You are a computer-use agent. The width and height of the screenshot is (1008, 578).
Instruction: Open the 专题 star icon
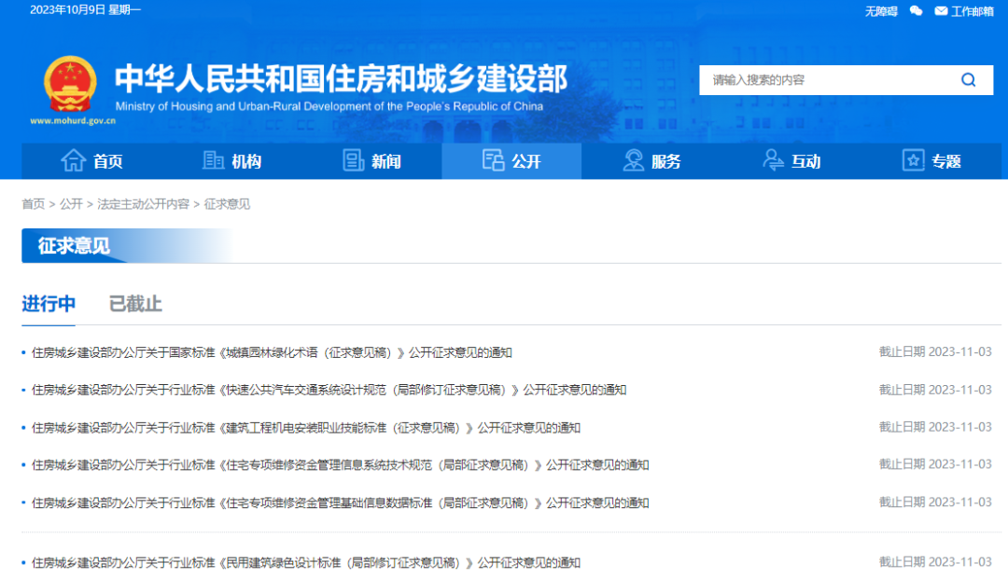click(x=912, y=160)
